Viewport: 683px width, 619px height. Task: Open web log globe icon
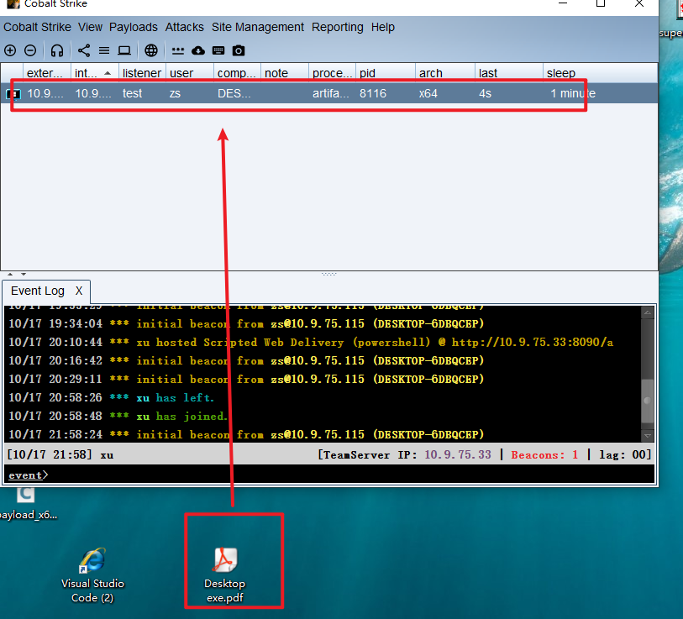151,50
